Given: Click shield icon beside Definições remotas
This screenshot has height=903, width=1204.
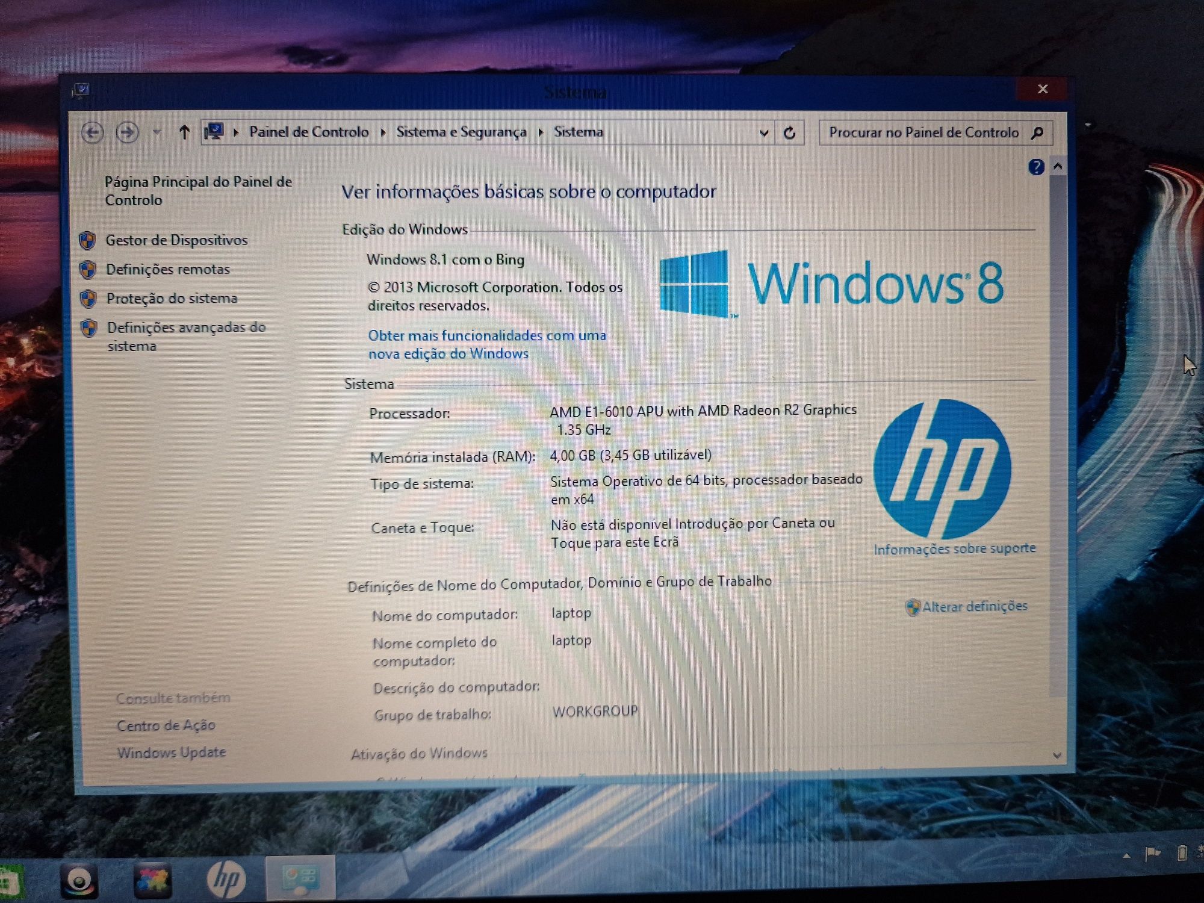Looking at the screenshot, I should coord(88,270).
